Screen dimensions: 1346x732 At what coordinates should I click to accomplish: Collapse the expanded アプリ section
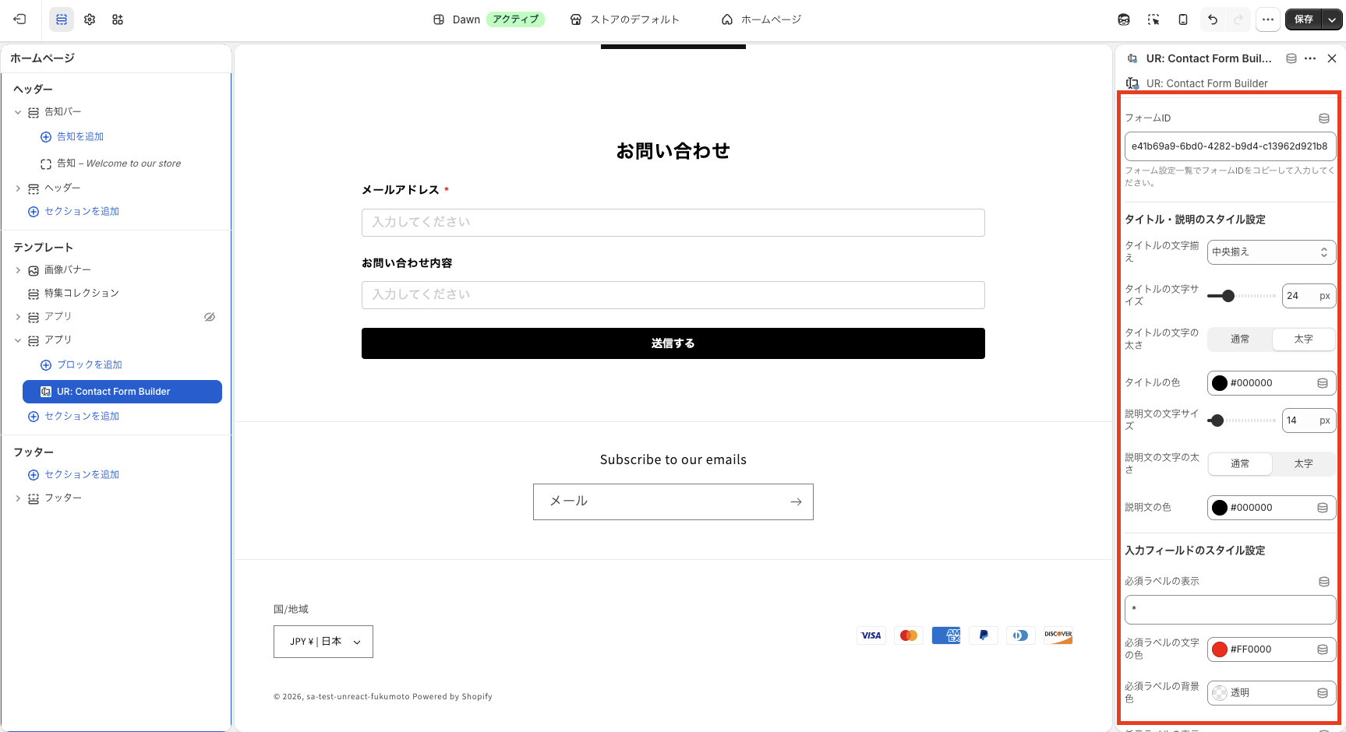point(18,340)
